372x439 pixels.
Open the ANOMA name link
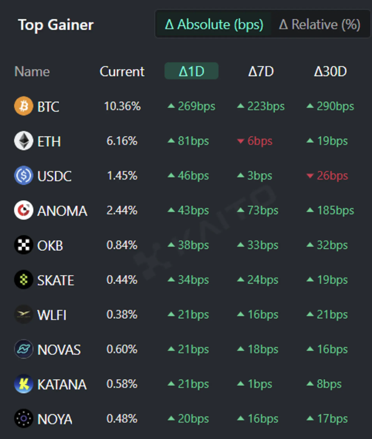coord(62,211)
